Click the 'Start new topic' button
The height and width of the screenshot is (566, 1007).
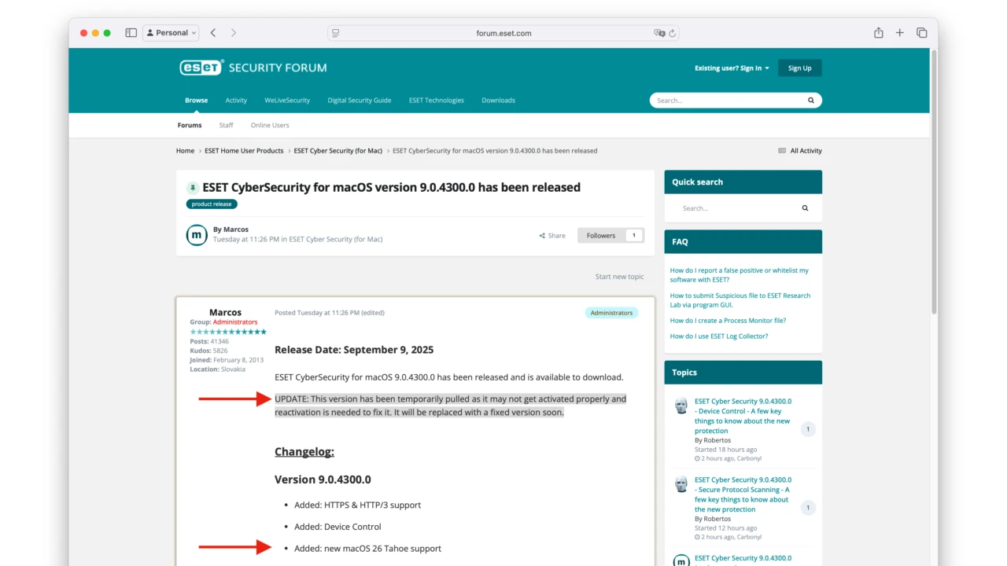pyautogui.click(x=619, y=277)
